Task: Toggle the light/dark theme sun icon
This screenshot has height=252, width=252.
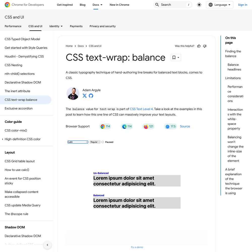Action: pos(199,5)
